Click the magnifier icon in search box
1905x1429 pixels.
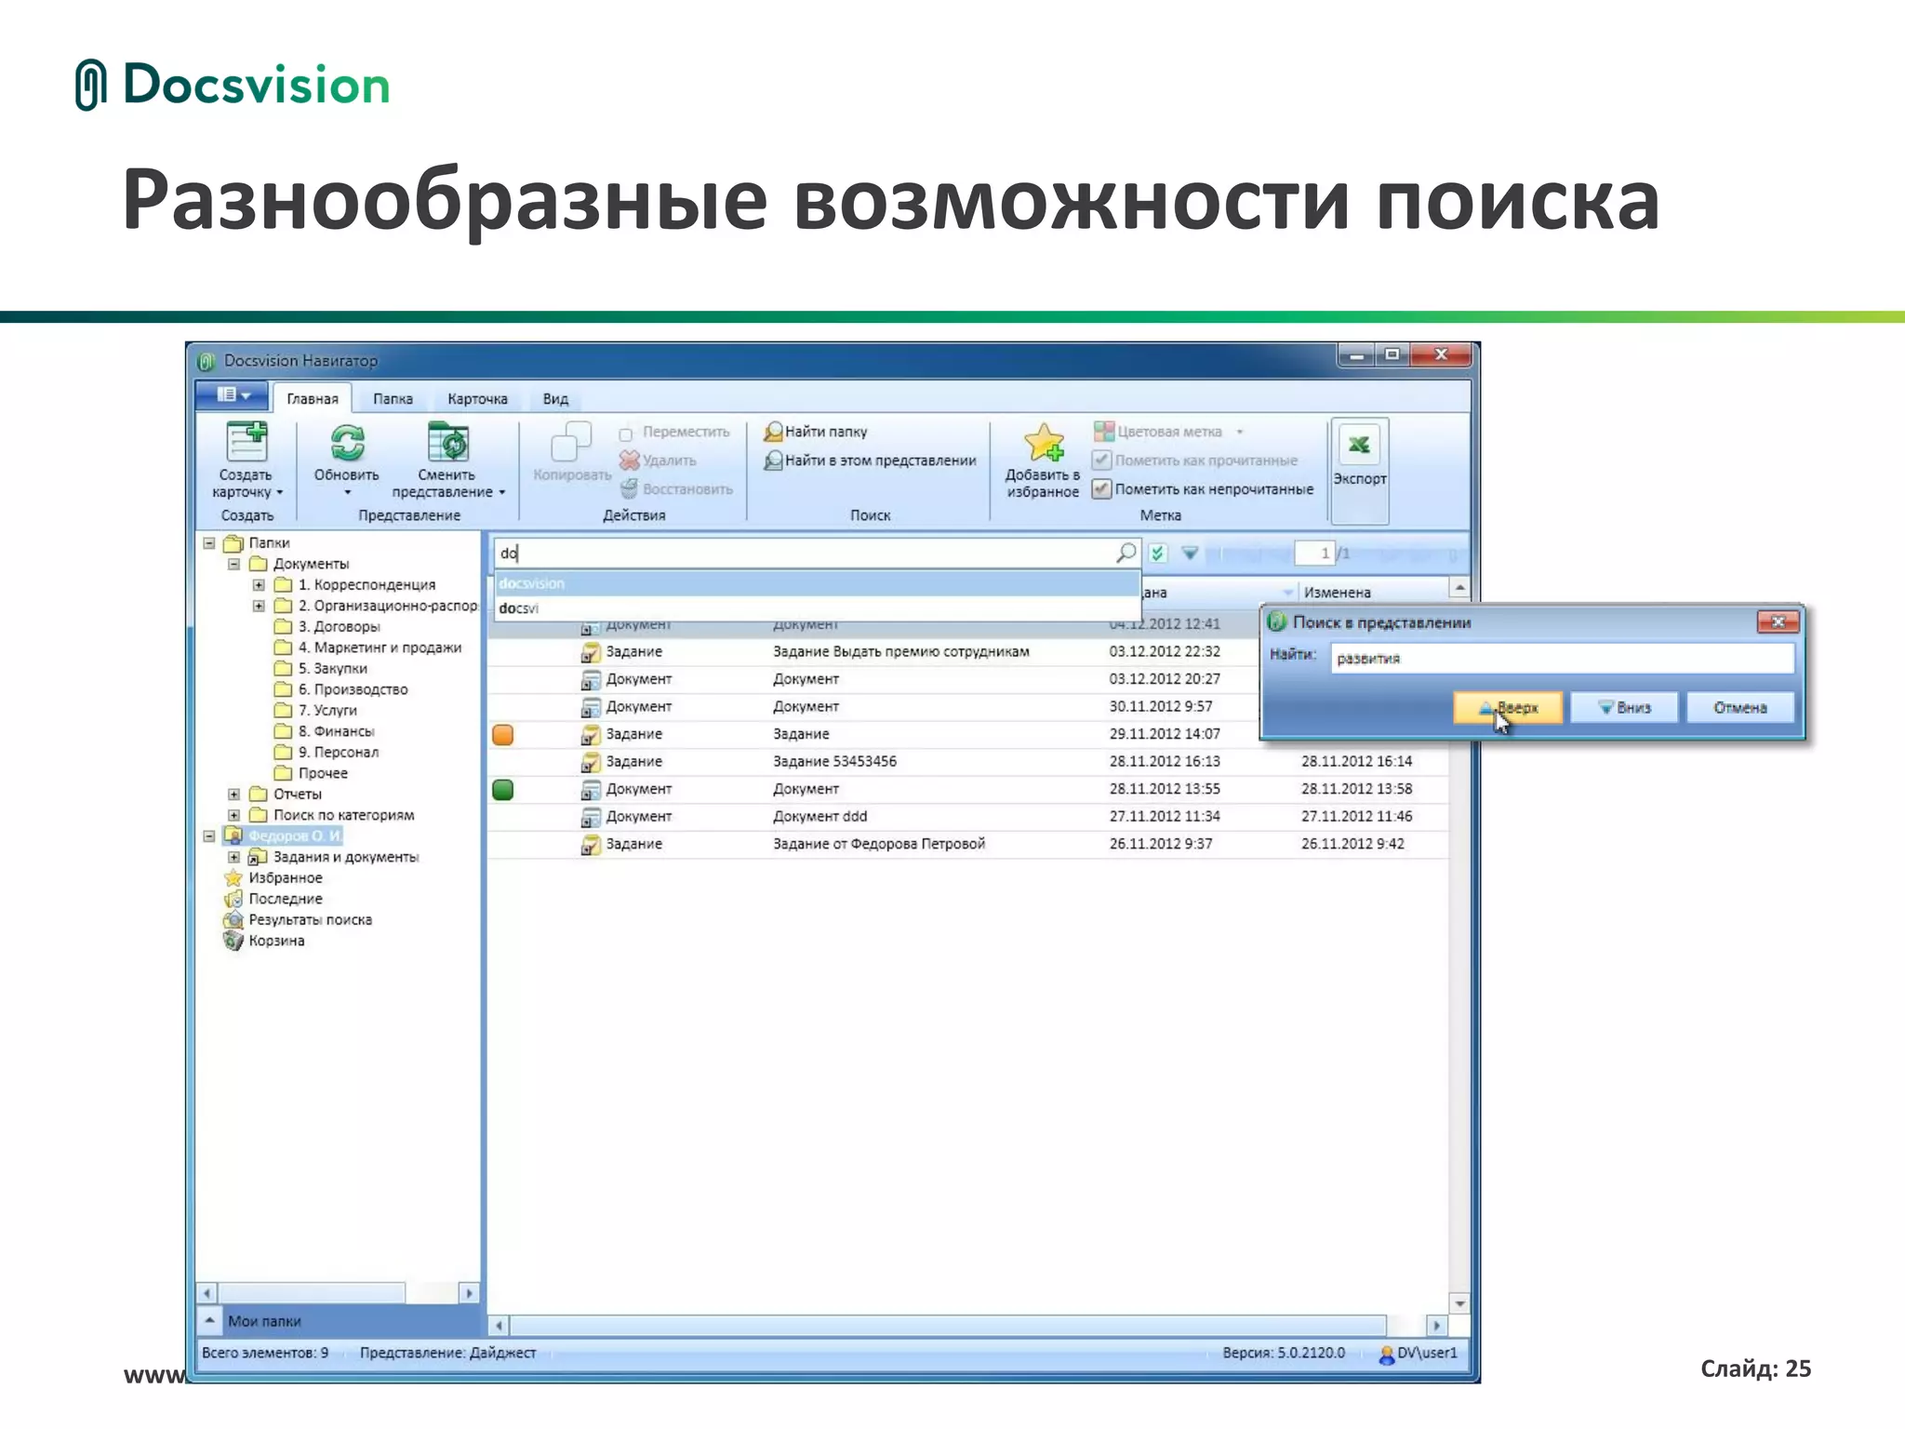[x=1126, y=553]
